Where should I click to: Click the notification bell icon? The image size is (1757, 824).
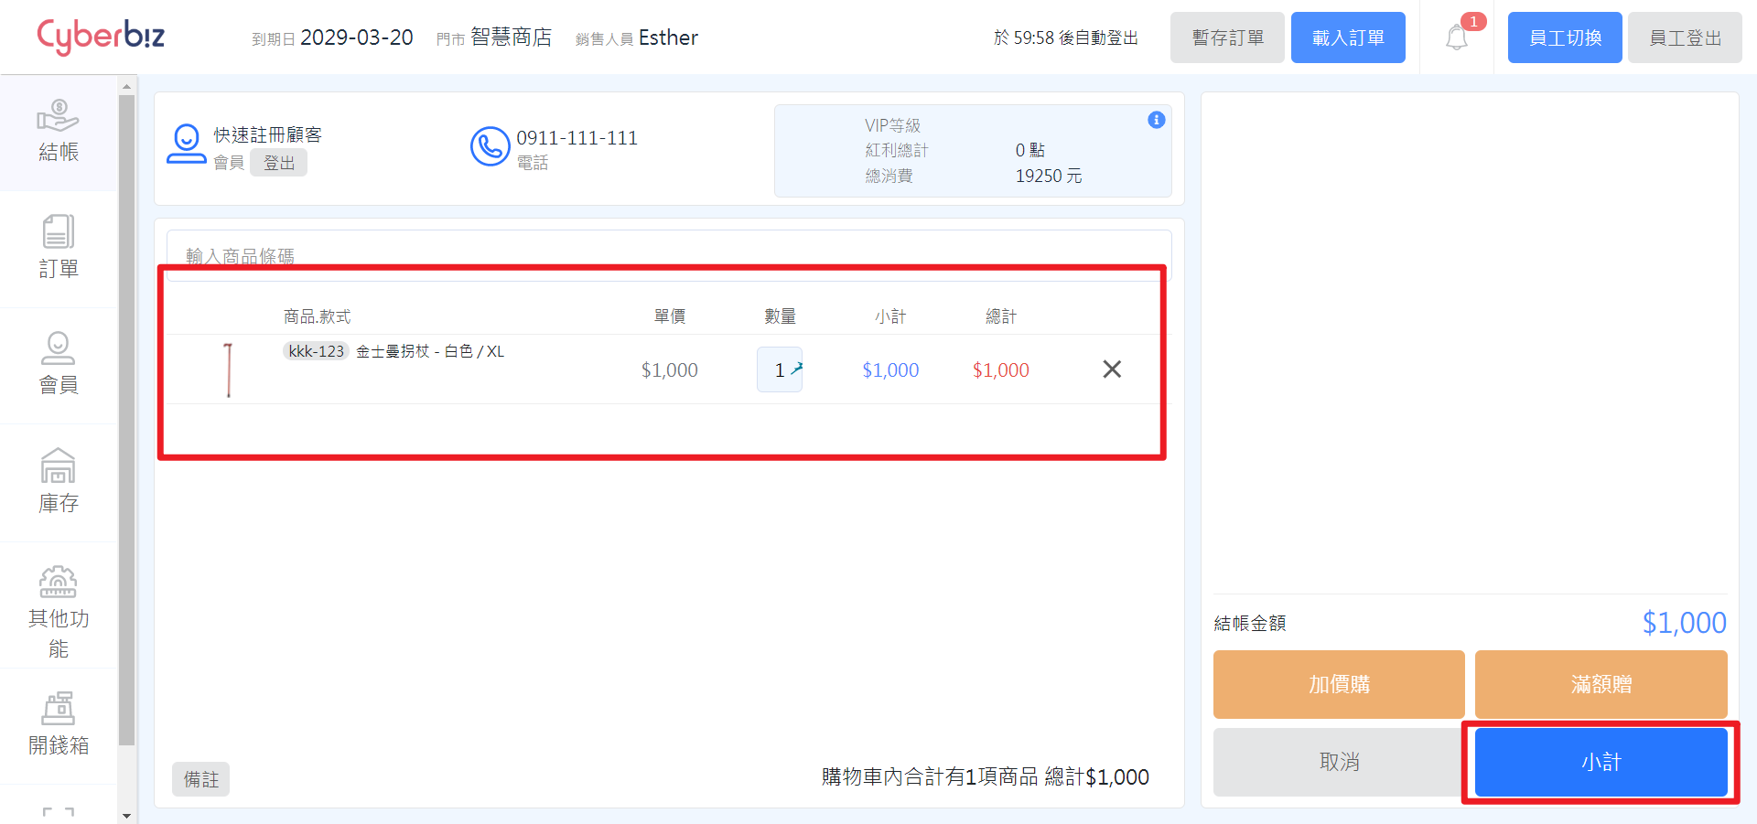[x=1457, y=38]
